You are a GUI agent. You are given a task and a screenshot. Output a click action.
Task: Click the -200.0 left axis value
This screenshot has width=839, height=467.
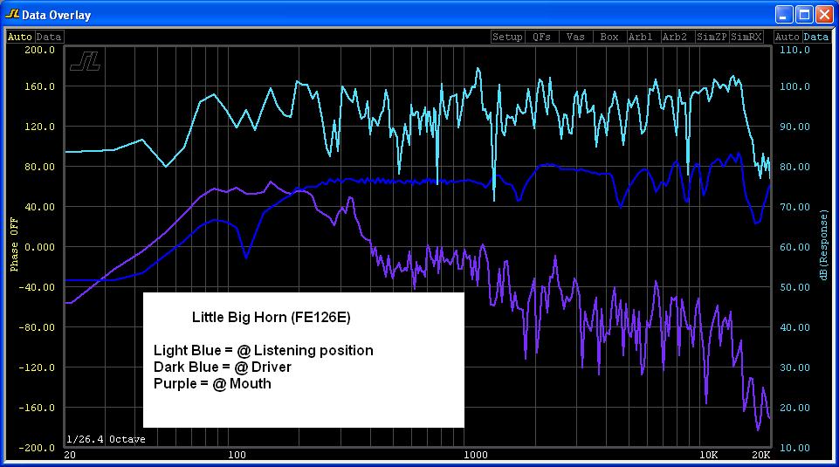tap(37, 448)
